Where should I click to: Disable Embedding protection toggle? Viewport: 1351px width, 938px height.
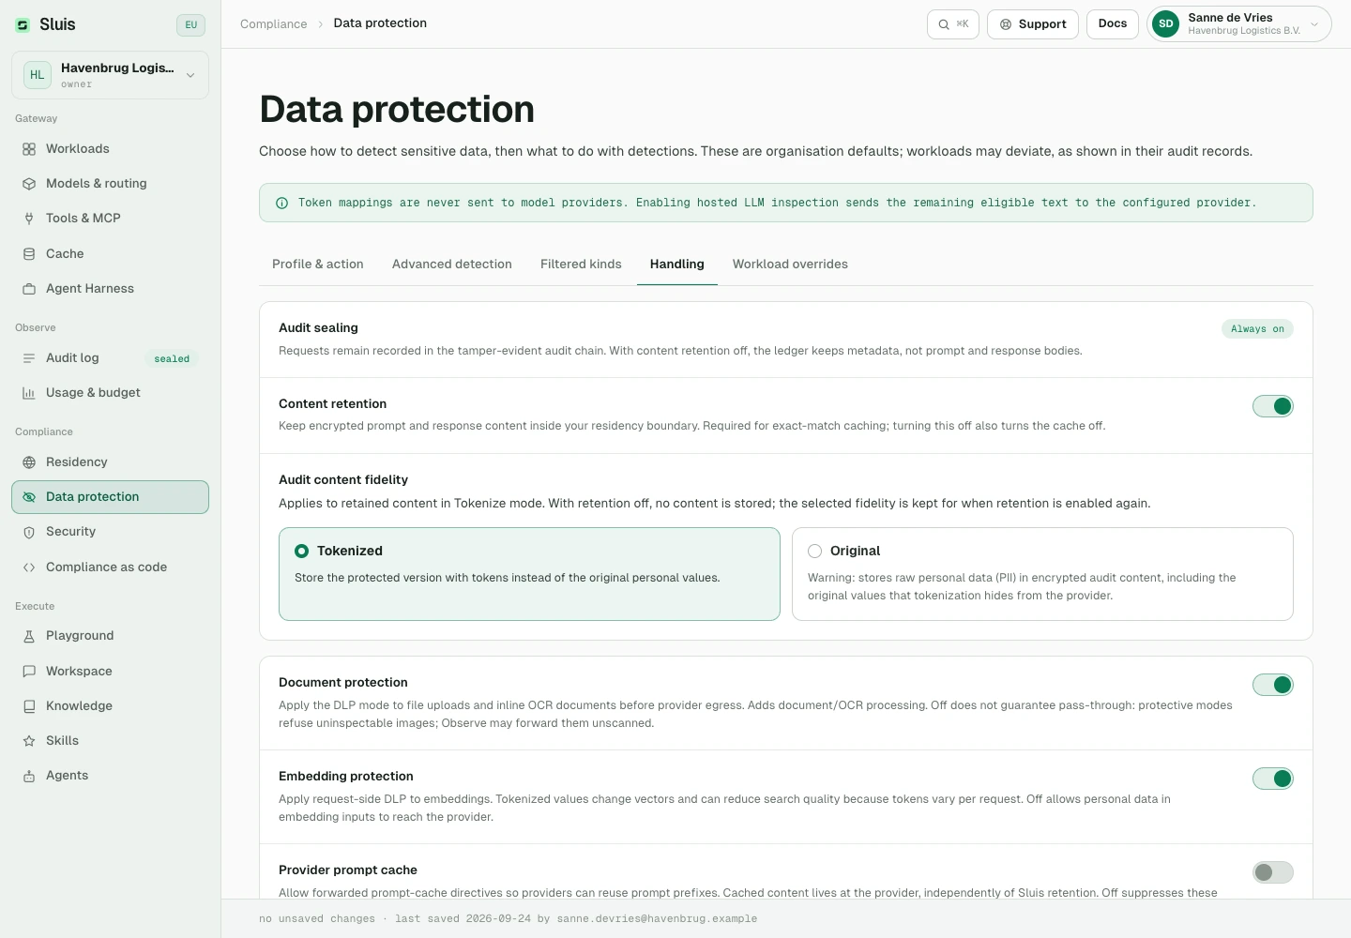point(1273,779)
